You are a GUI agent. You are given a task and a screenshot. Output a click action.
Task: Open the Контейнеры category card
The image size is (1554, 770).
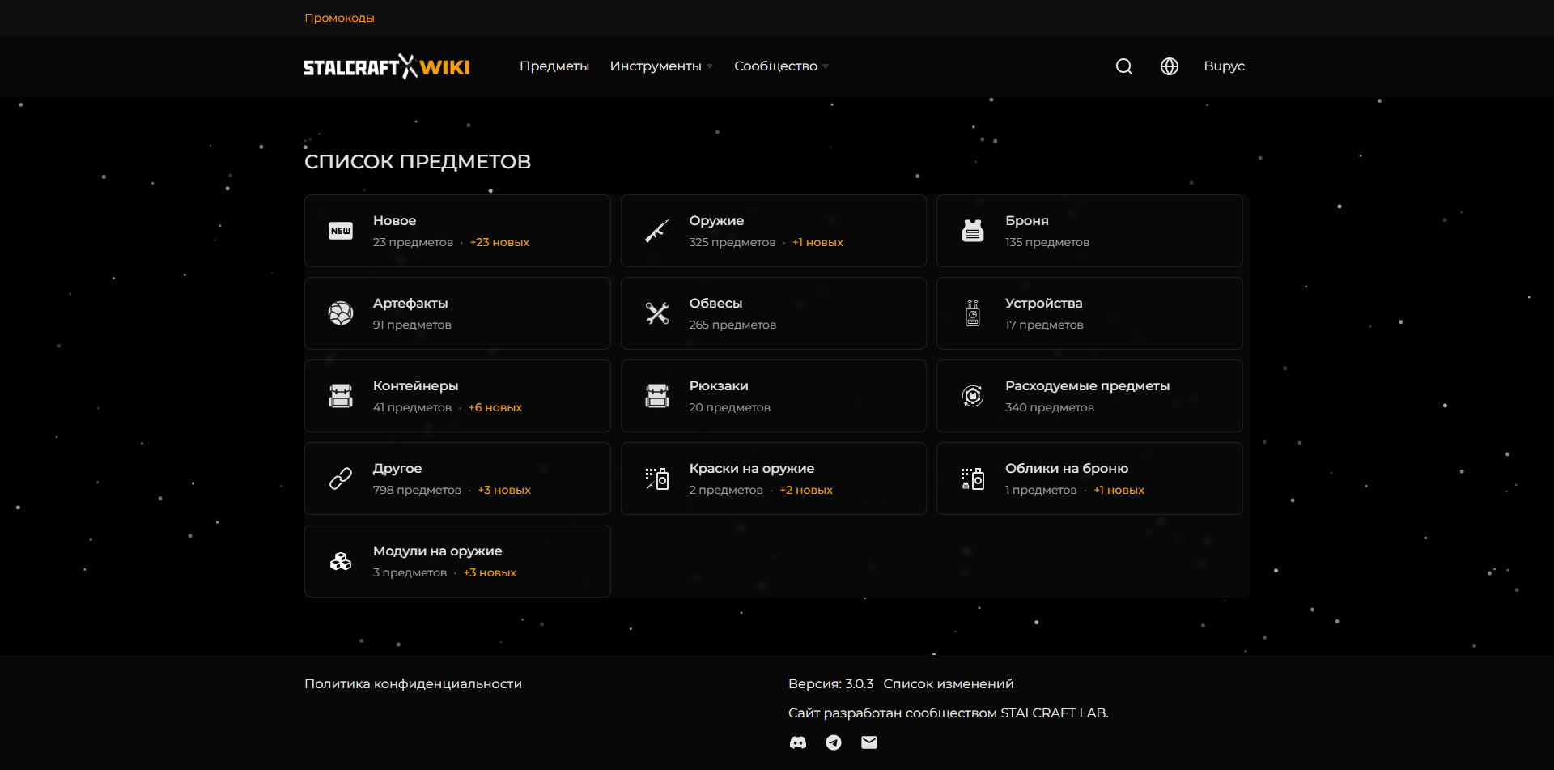pyautogui.click(x=457, y=396)
